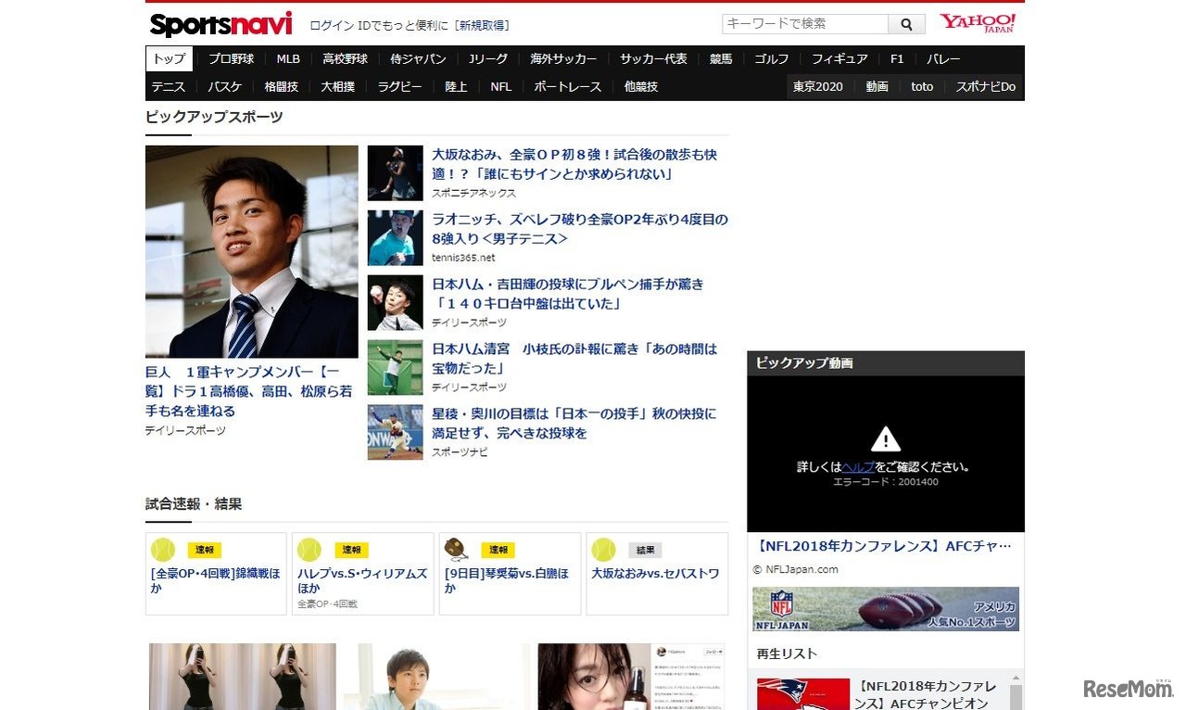Select the トップ tab

click(x=170, y=58)
